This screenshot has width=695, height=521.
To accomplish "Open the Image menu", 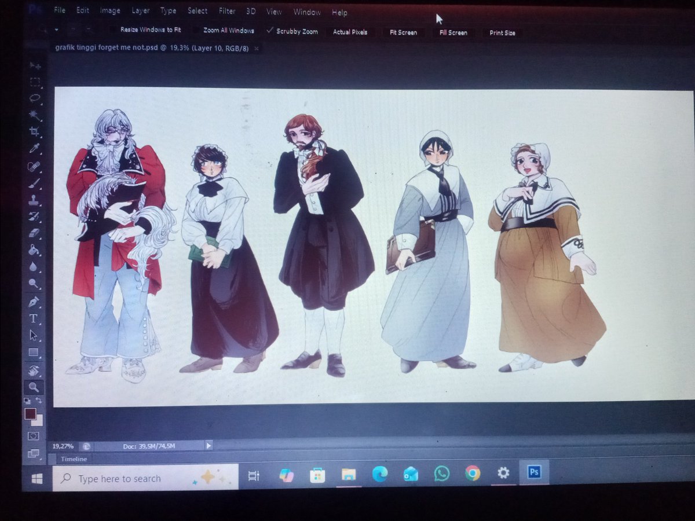I will pyautogui.click(x=110, y=10).
